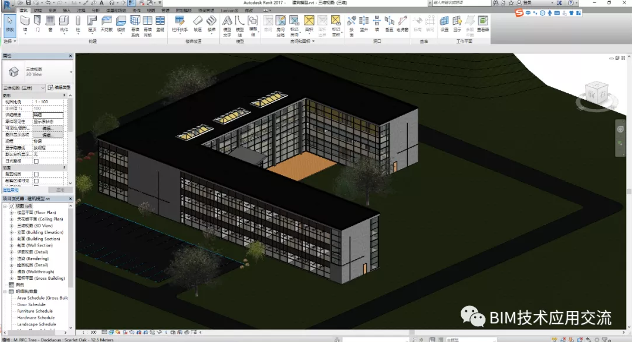Viewport: 632px width, 342px height.
Task: Click the Save icon in quick access toolbar
Action: click(x=28, y=3)
